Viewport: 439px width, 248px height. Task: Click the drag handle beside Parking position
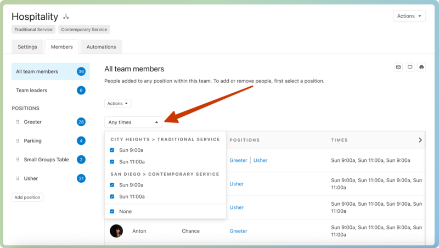[18, 141]
